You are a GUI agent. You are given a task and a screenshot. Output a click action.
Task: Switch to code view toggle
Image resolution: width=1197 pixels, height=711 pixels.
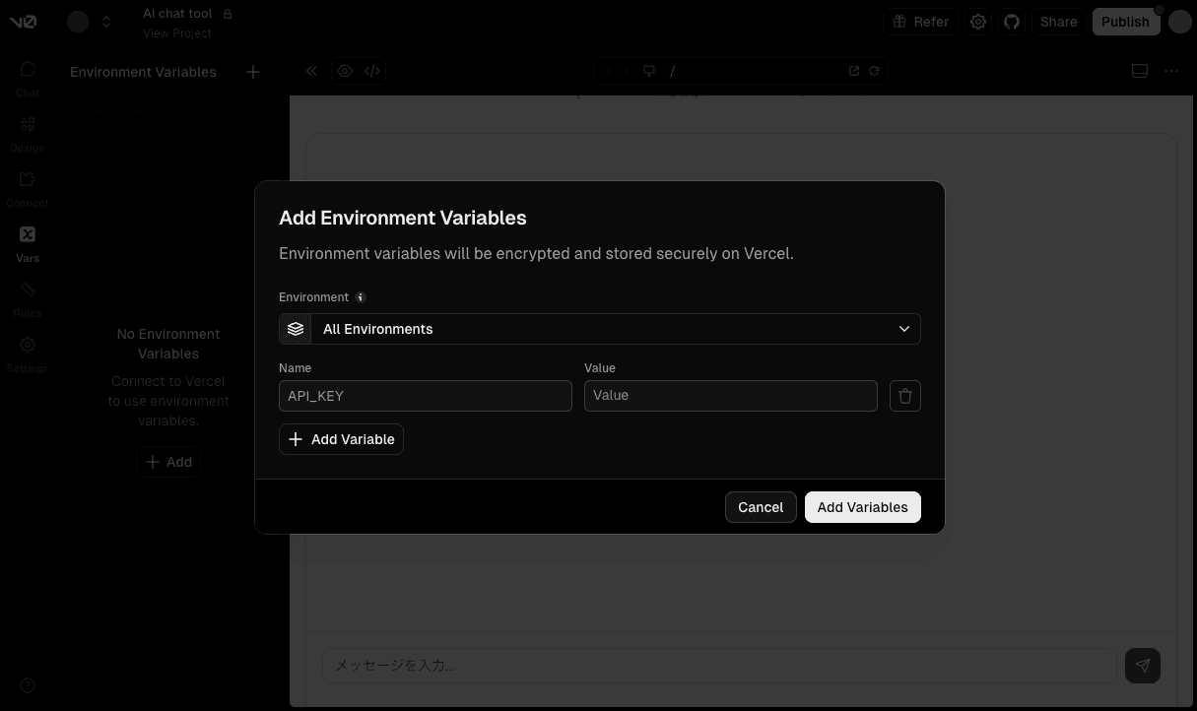click(372, 71)
